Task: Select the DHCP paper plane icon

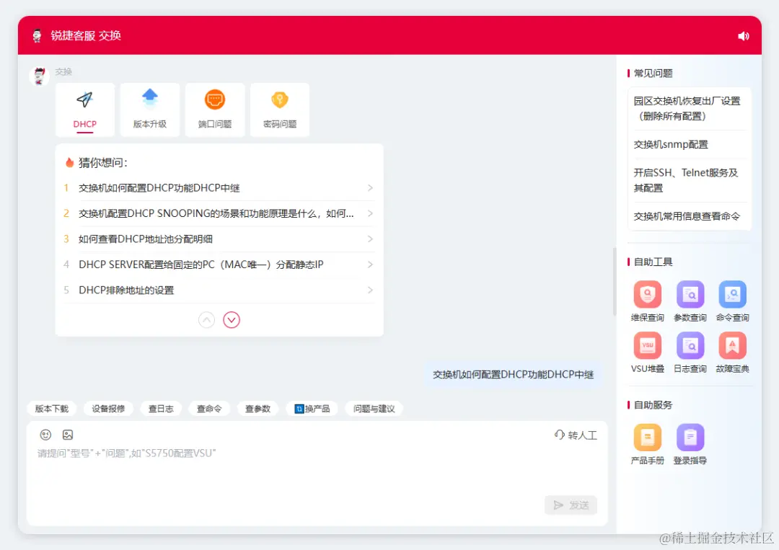Action: [85, 99]
